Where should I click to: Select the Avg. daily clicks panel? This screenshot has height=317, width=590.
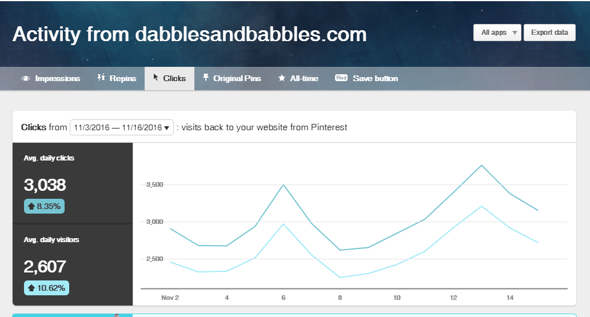coord(73,183)
